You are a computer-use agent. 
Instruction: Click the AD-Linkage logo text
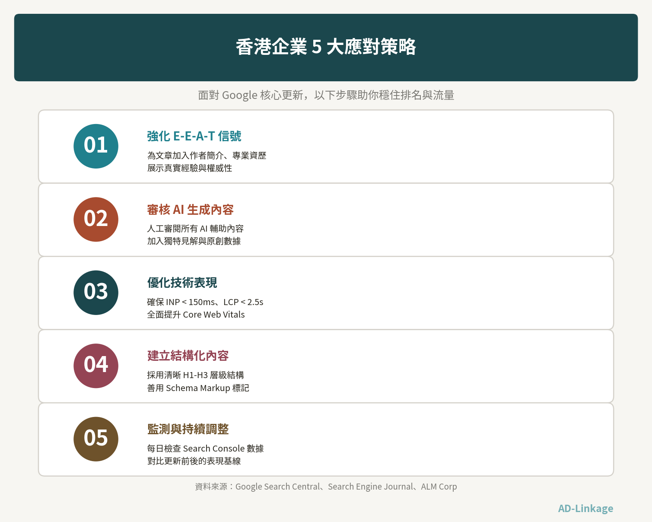click(585, 509)
